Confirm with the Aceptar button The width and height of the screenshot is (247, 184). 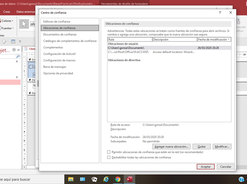205,167
